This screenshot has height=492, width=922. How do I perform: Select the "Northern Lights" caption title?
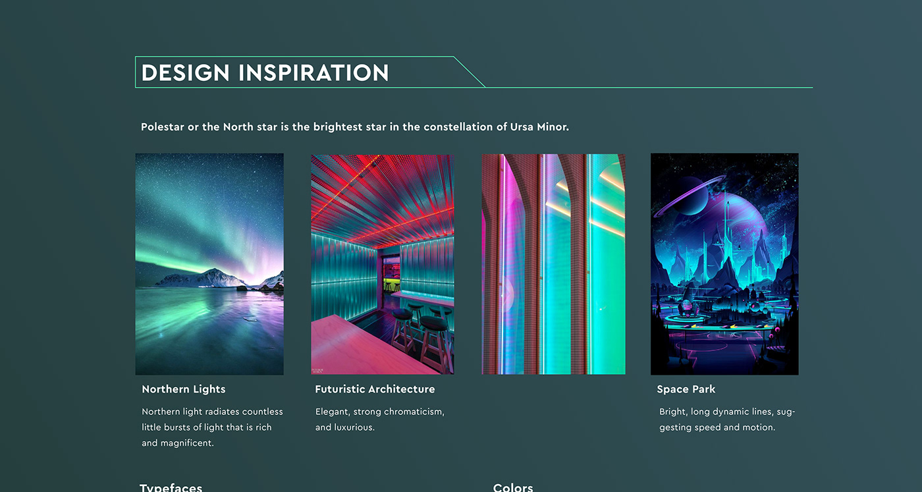coord(184,389)
